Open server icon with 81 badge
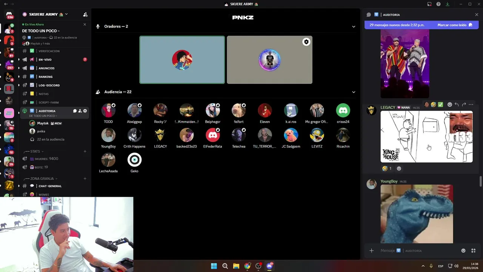483x272 pixels. coord(9,52)
